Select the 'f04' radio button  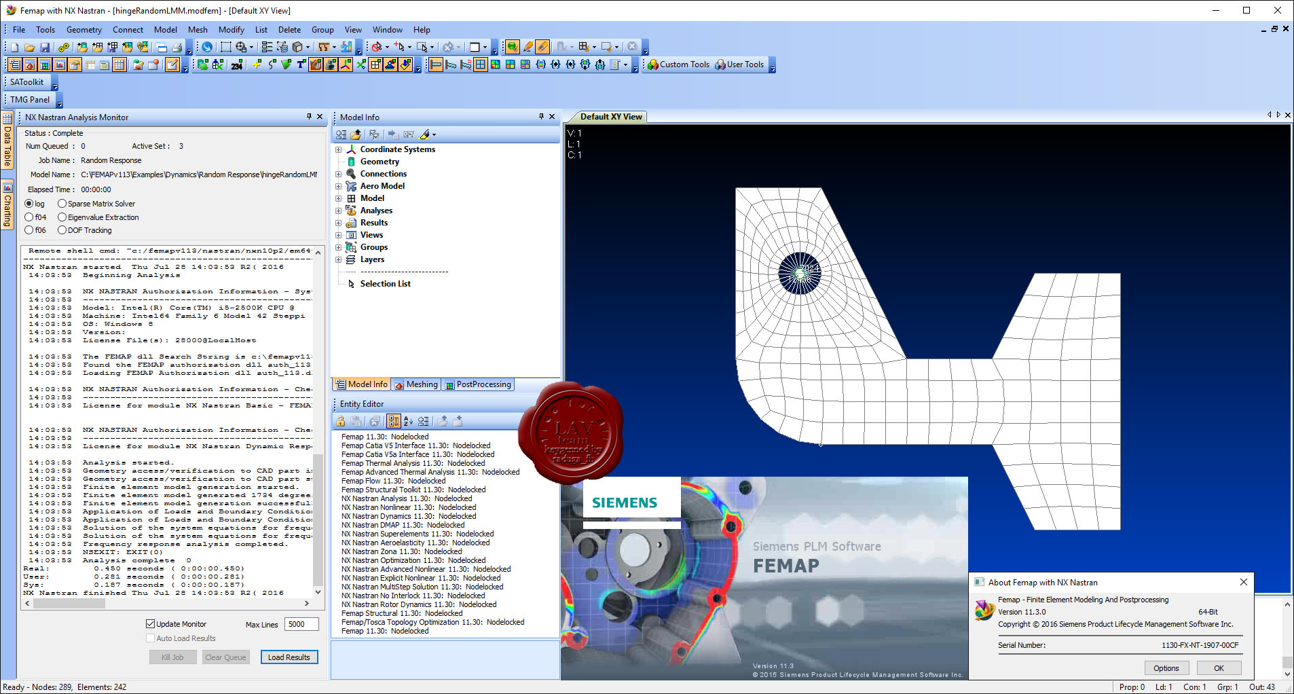29,217
